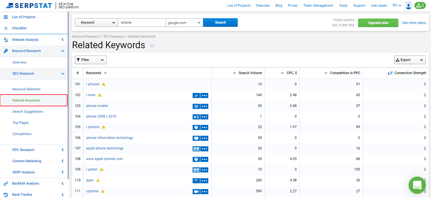
Task: Sort by Search Volume column arrow
Action: [x=235, y=73]
